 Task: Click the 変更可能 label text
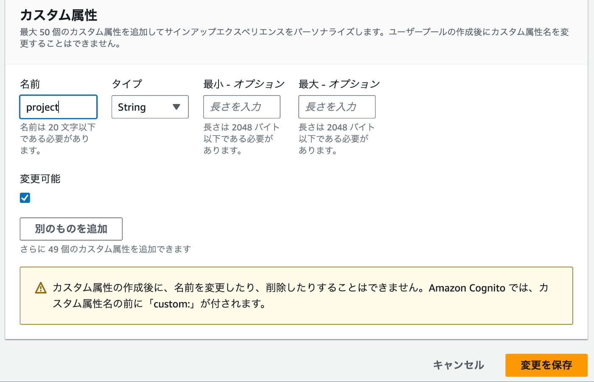[x=40, y=179]
